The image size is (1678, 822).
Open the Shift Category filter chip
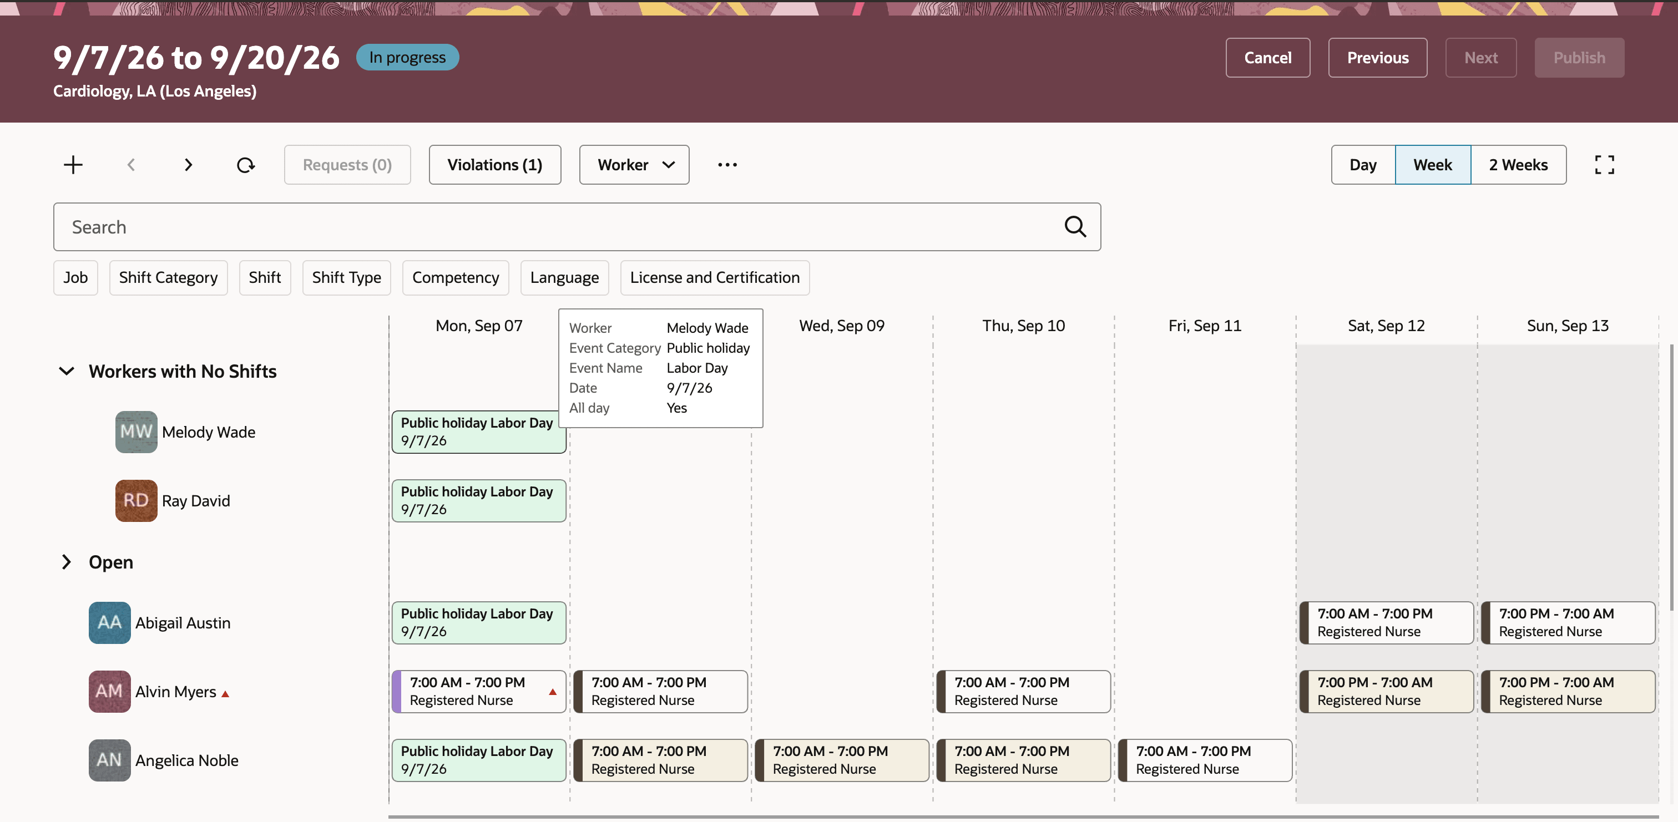pos(168,277)
